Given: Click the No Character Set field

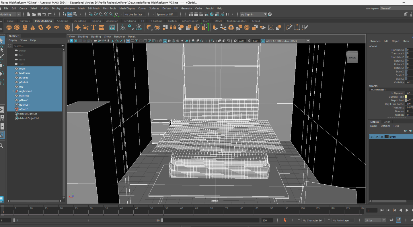Looking at the screenshot, I should point(313,220).
